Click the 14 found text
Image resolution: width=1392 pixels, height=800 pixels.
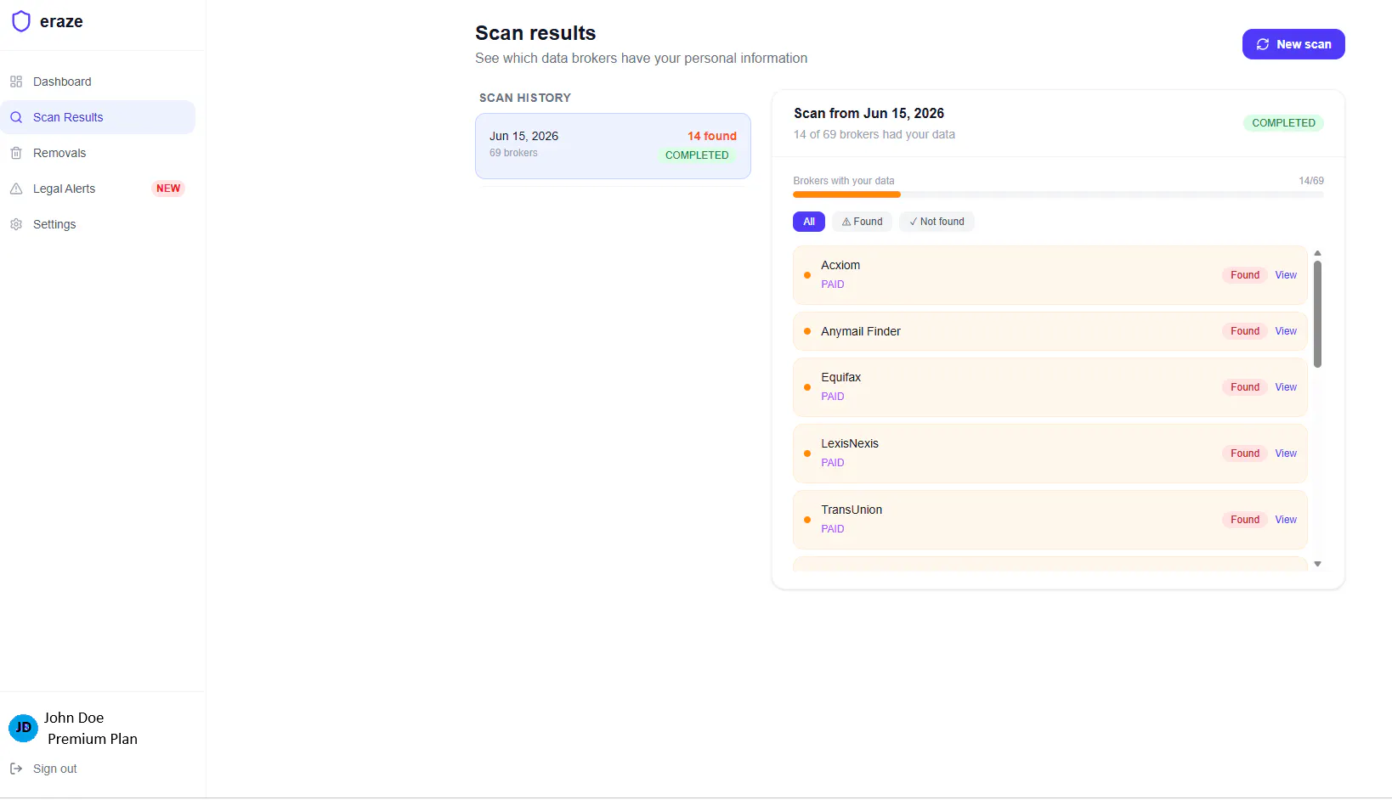[x=712, y=136]
